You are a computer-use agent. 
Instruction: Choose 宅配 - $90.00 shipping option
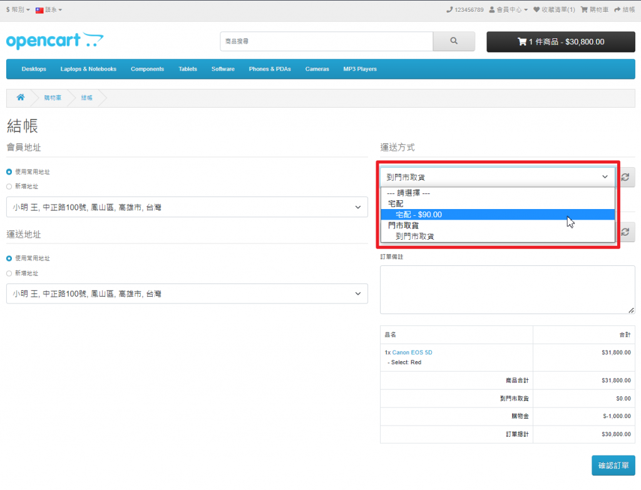coord(498,215)
